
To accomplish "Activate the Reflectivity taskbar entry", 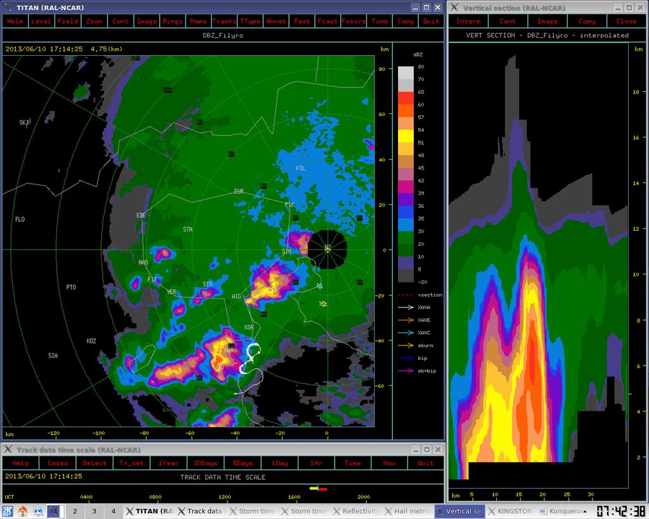I will pyautogui.click(x=356, y=511).
